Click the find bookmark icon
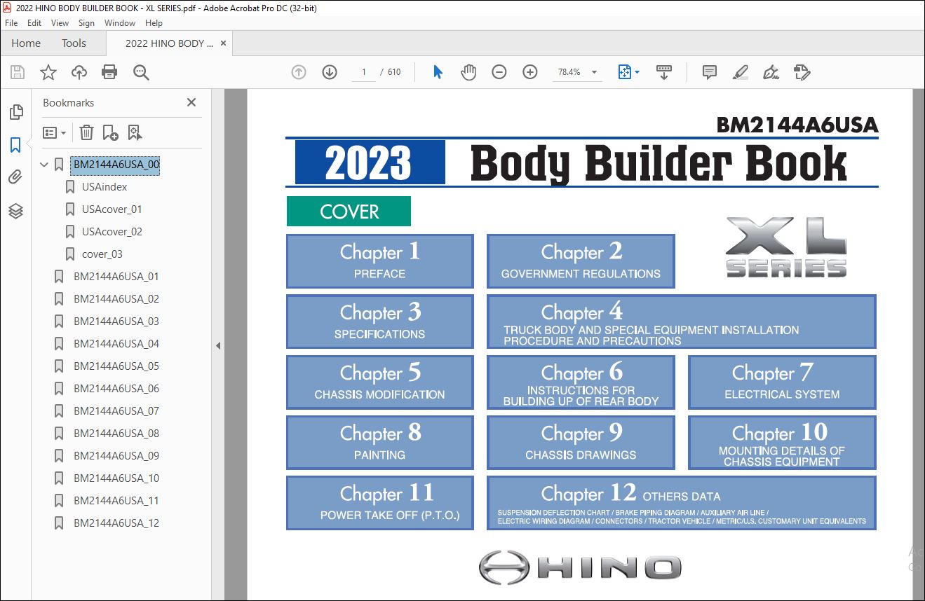This screenshot has height=601, width=925. (x=135, y=132)
